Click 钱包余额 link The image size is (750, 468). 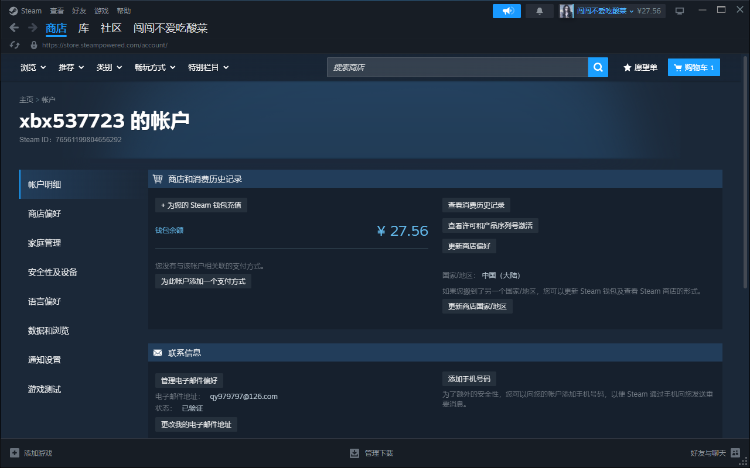169,230
